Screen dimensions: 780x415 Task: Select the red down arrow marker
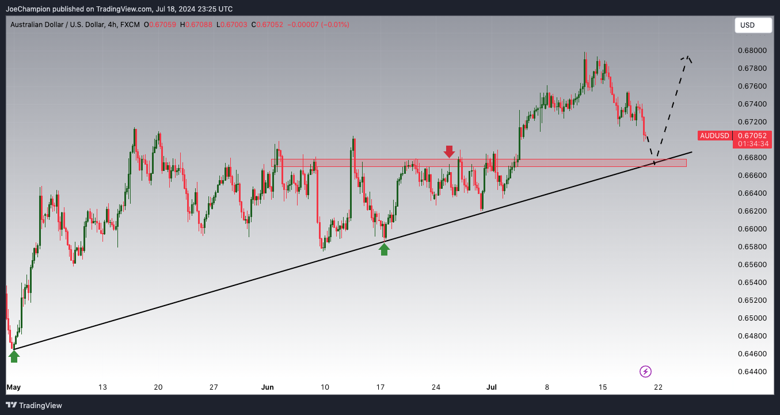[450, 151]
